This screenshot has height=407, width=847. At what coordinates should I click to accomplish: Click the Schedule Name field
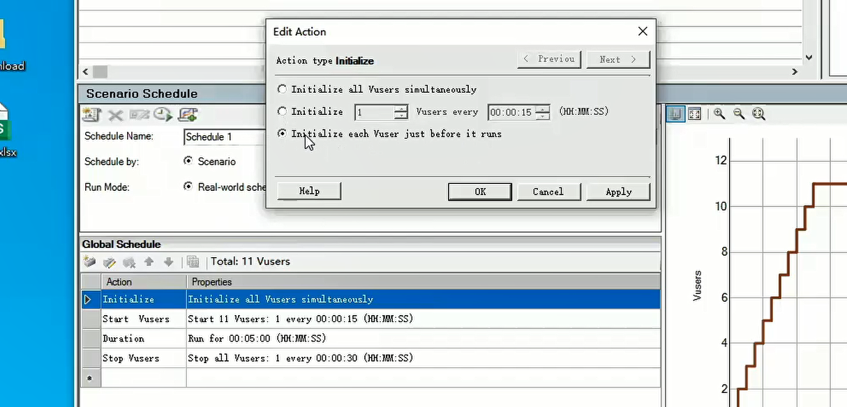tap(225, 137)
